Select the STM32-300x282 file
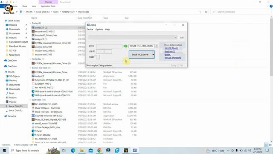 43,135
